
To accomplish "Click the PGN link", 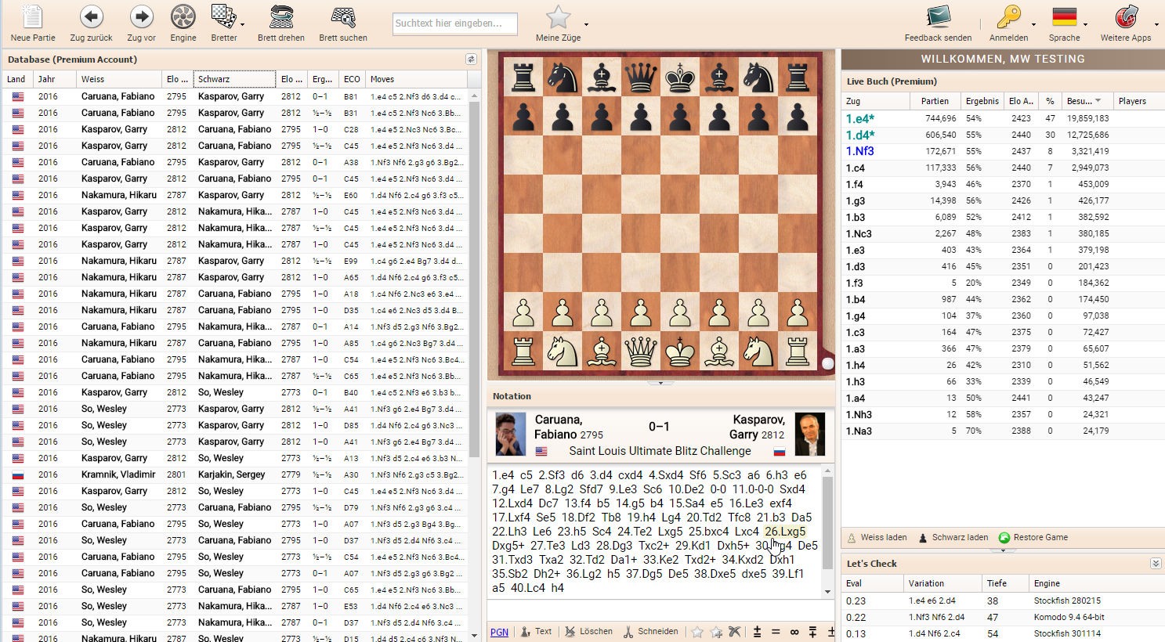I will (499, 632).
